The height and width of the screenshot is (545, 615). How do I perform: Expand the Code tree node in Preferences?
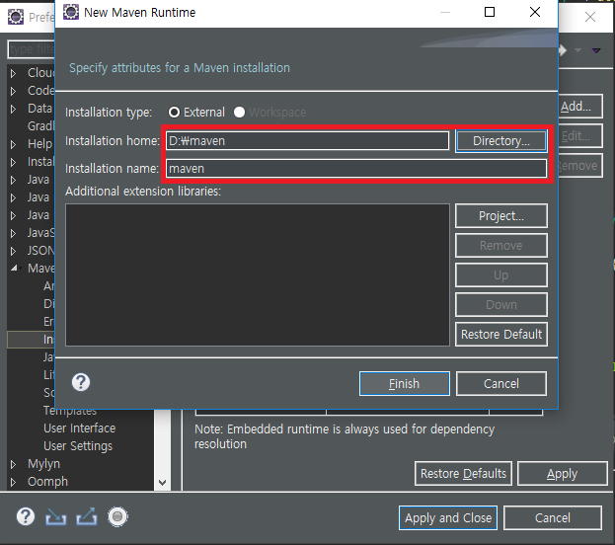point(14,91)
